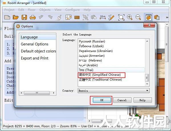Toggle the 3D view box icon

pos(148,17)
